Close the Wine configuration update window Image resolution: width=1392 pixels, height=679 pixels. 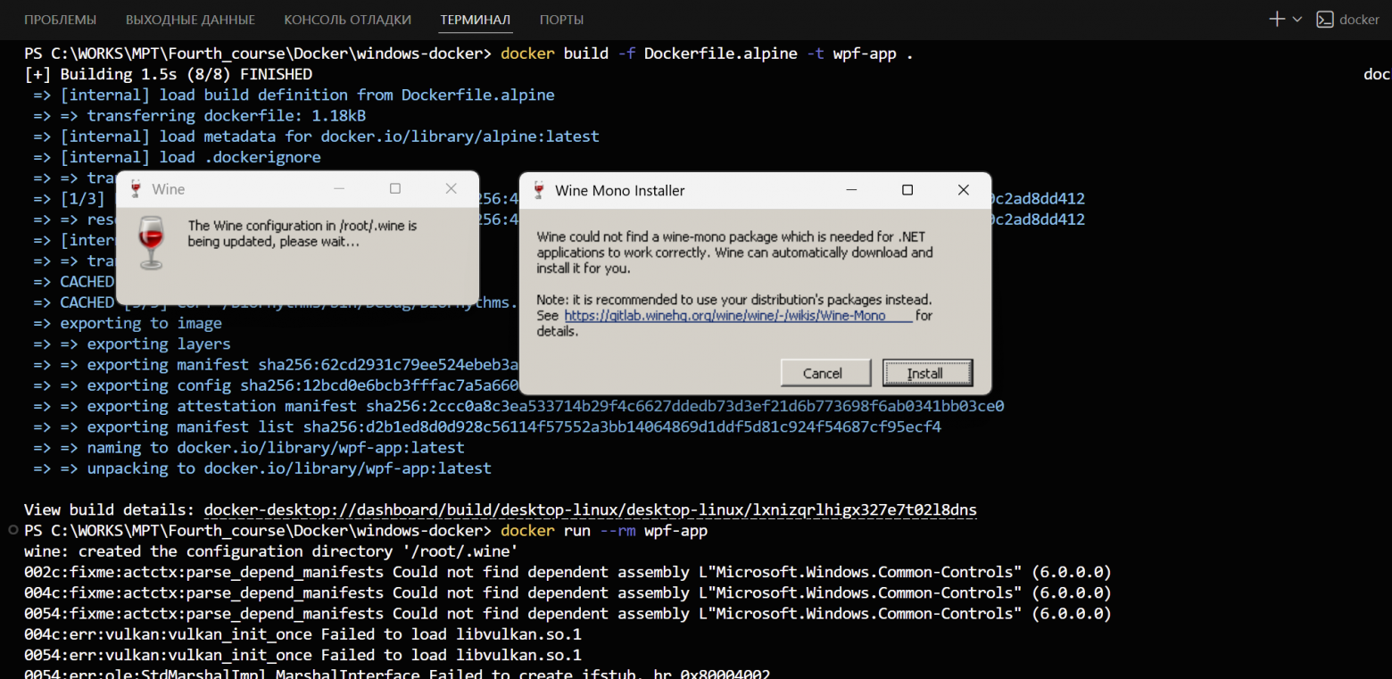tap(451, 188)
